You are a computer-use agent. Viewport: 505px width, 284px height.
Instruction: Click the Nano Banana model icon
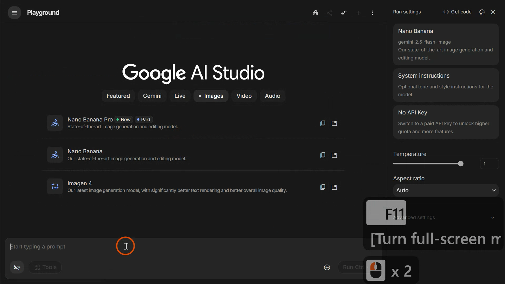click(55, 155)
